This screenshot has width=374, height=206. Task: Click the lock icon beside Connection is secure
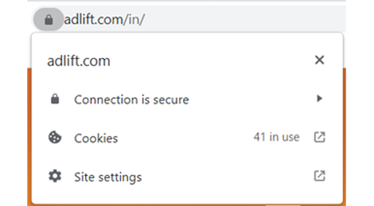(55, 99)
